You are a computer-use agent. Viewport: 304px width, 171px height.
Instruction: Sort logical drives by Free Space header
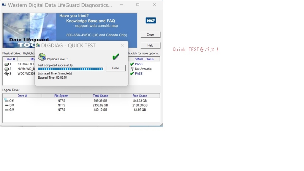(x=140, y=96)
